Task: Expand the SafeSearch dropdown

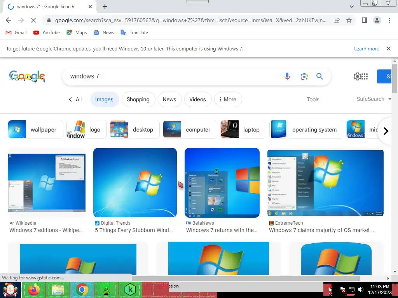Action: [374, 99]
